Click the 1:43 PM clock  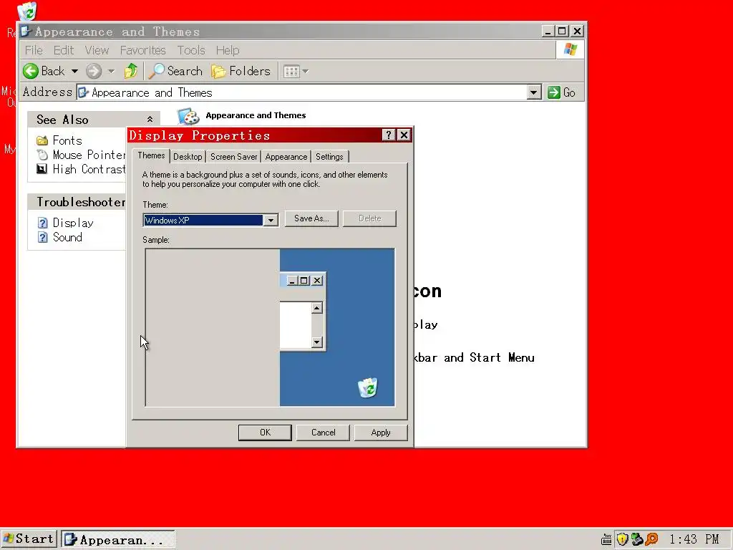click(x=694, y=539)
